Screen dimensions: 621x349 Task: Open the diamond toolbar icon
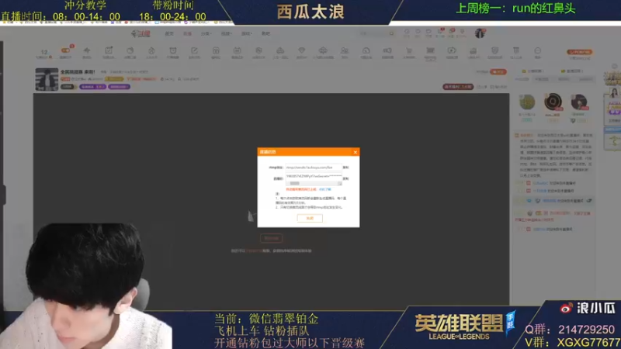click(x=301, y=50)
